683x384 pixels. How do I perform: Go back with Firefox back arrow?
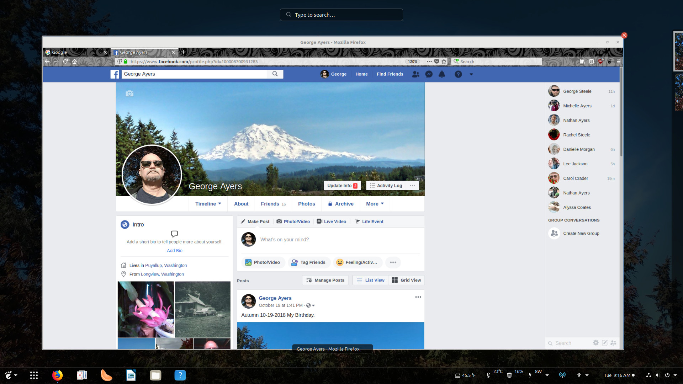tap(47, 62)
